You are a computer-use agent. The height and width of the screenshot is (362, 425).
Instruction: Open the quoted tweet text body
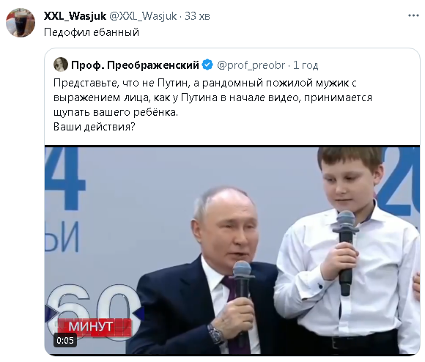tap(212, 105)
